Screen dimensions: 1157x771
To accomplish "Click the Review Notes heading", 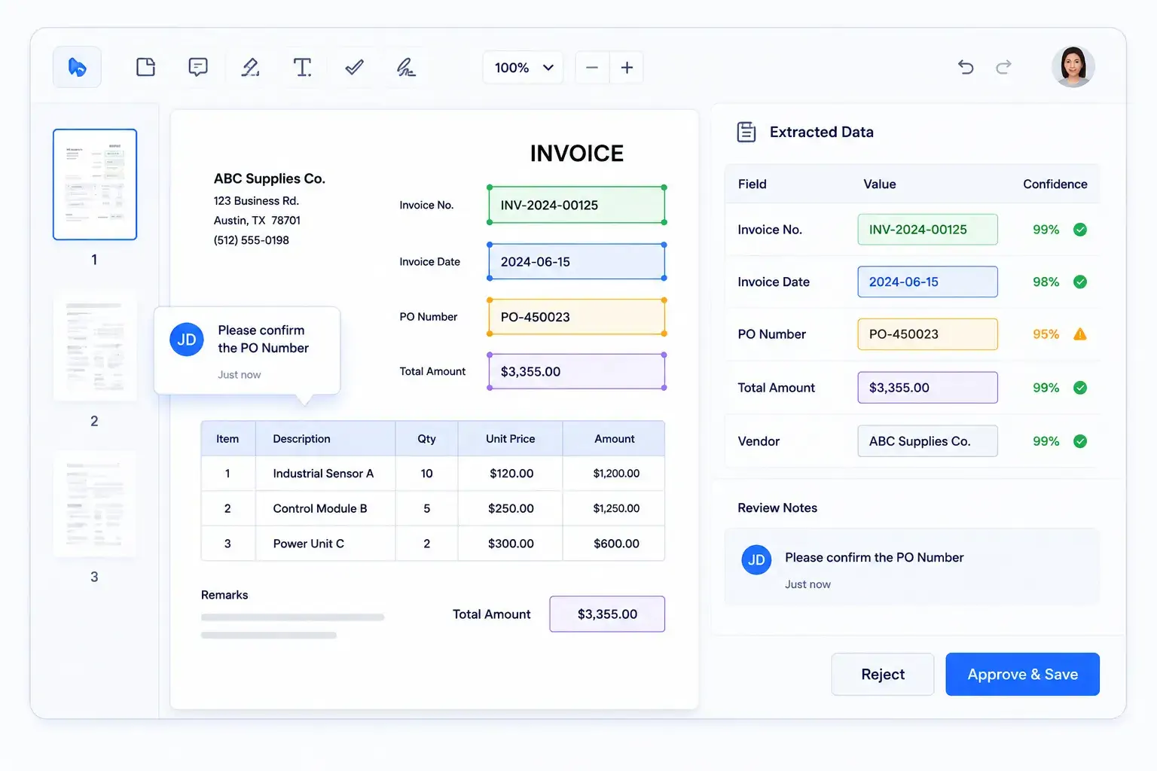I will [x=777, y=508].
